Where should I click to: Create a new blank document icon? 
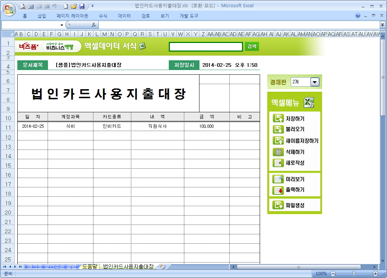click(x=66, y=6)
